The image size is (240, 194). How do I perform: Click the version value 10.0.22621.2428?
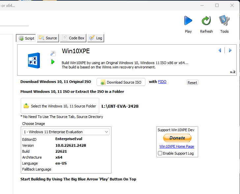click(x=71, y=145)
